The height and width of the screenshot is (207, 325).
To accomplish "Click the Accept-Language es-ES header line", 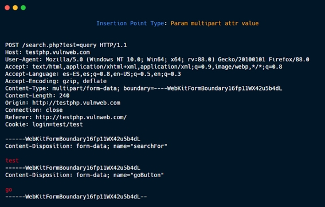I will pos(93,74).
